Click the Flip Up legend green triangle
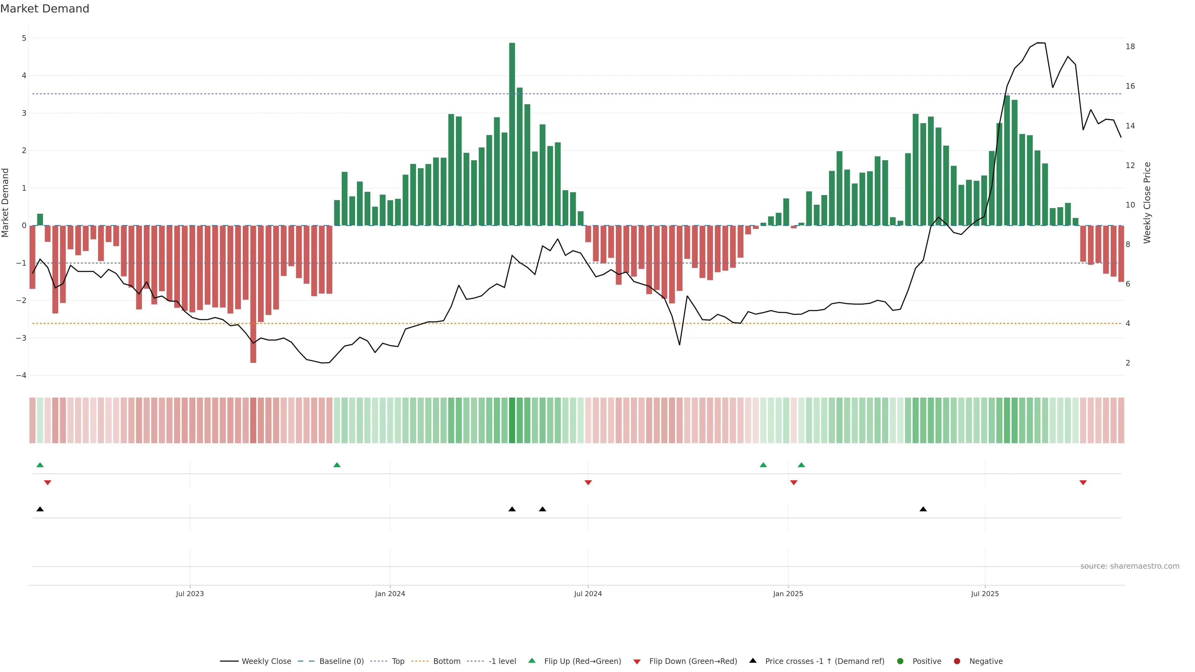Image resolution: width=1195 pixels, height=672 pixels. click(x=532, y=660)
